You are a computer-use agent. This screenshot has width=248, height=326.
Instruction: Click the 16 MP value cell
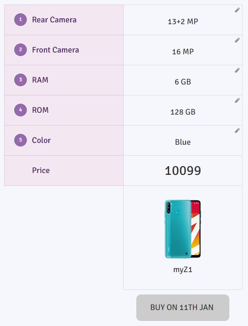click(183, 50)
